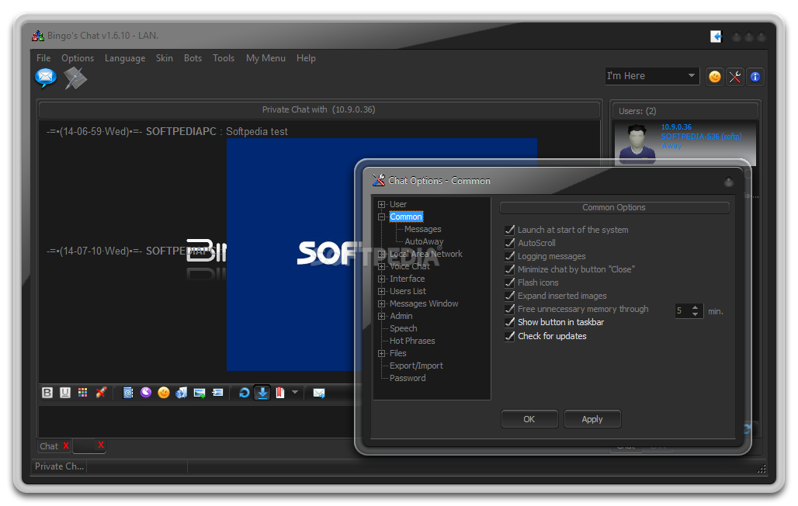Image resolution: width=798 pixels, height=506 pixels.
Task: Click the blue download arrow icon
Action: [x=262, y=393]
